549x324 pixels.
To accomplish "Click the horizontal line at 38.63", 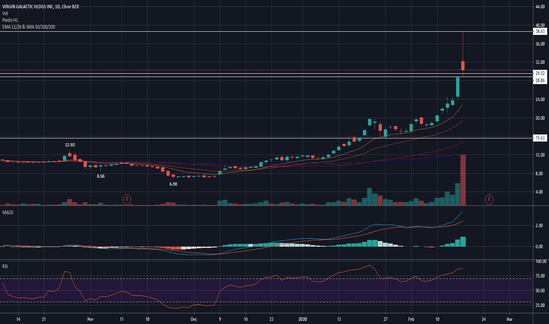I will click(266, 32).
